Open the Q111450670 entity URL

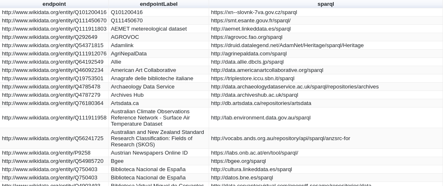(54, 20)
